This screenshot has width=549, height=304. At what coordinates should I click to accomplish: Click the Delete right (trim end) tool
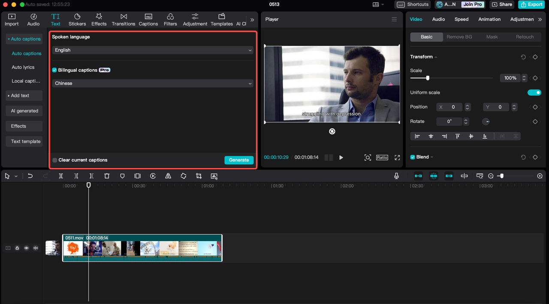point(91,176)
